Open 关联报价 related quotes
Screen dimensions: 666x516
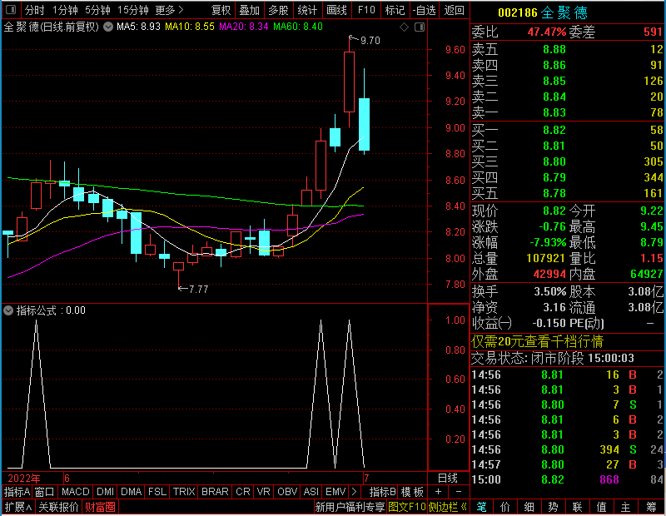pos(58,507)
